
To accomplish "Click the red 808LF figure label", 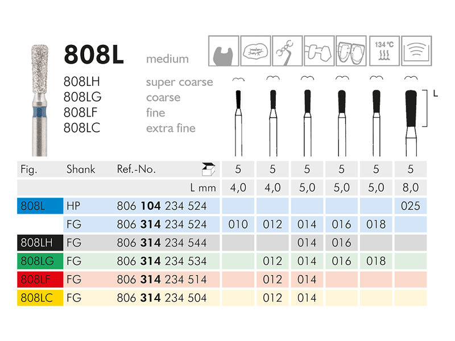I will [x=40, y=279].
